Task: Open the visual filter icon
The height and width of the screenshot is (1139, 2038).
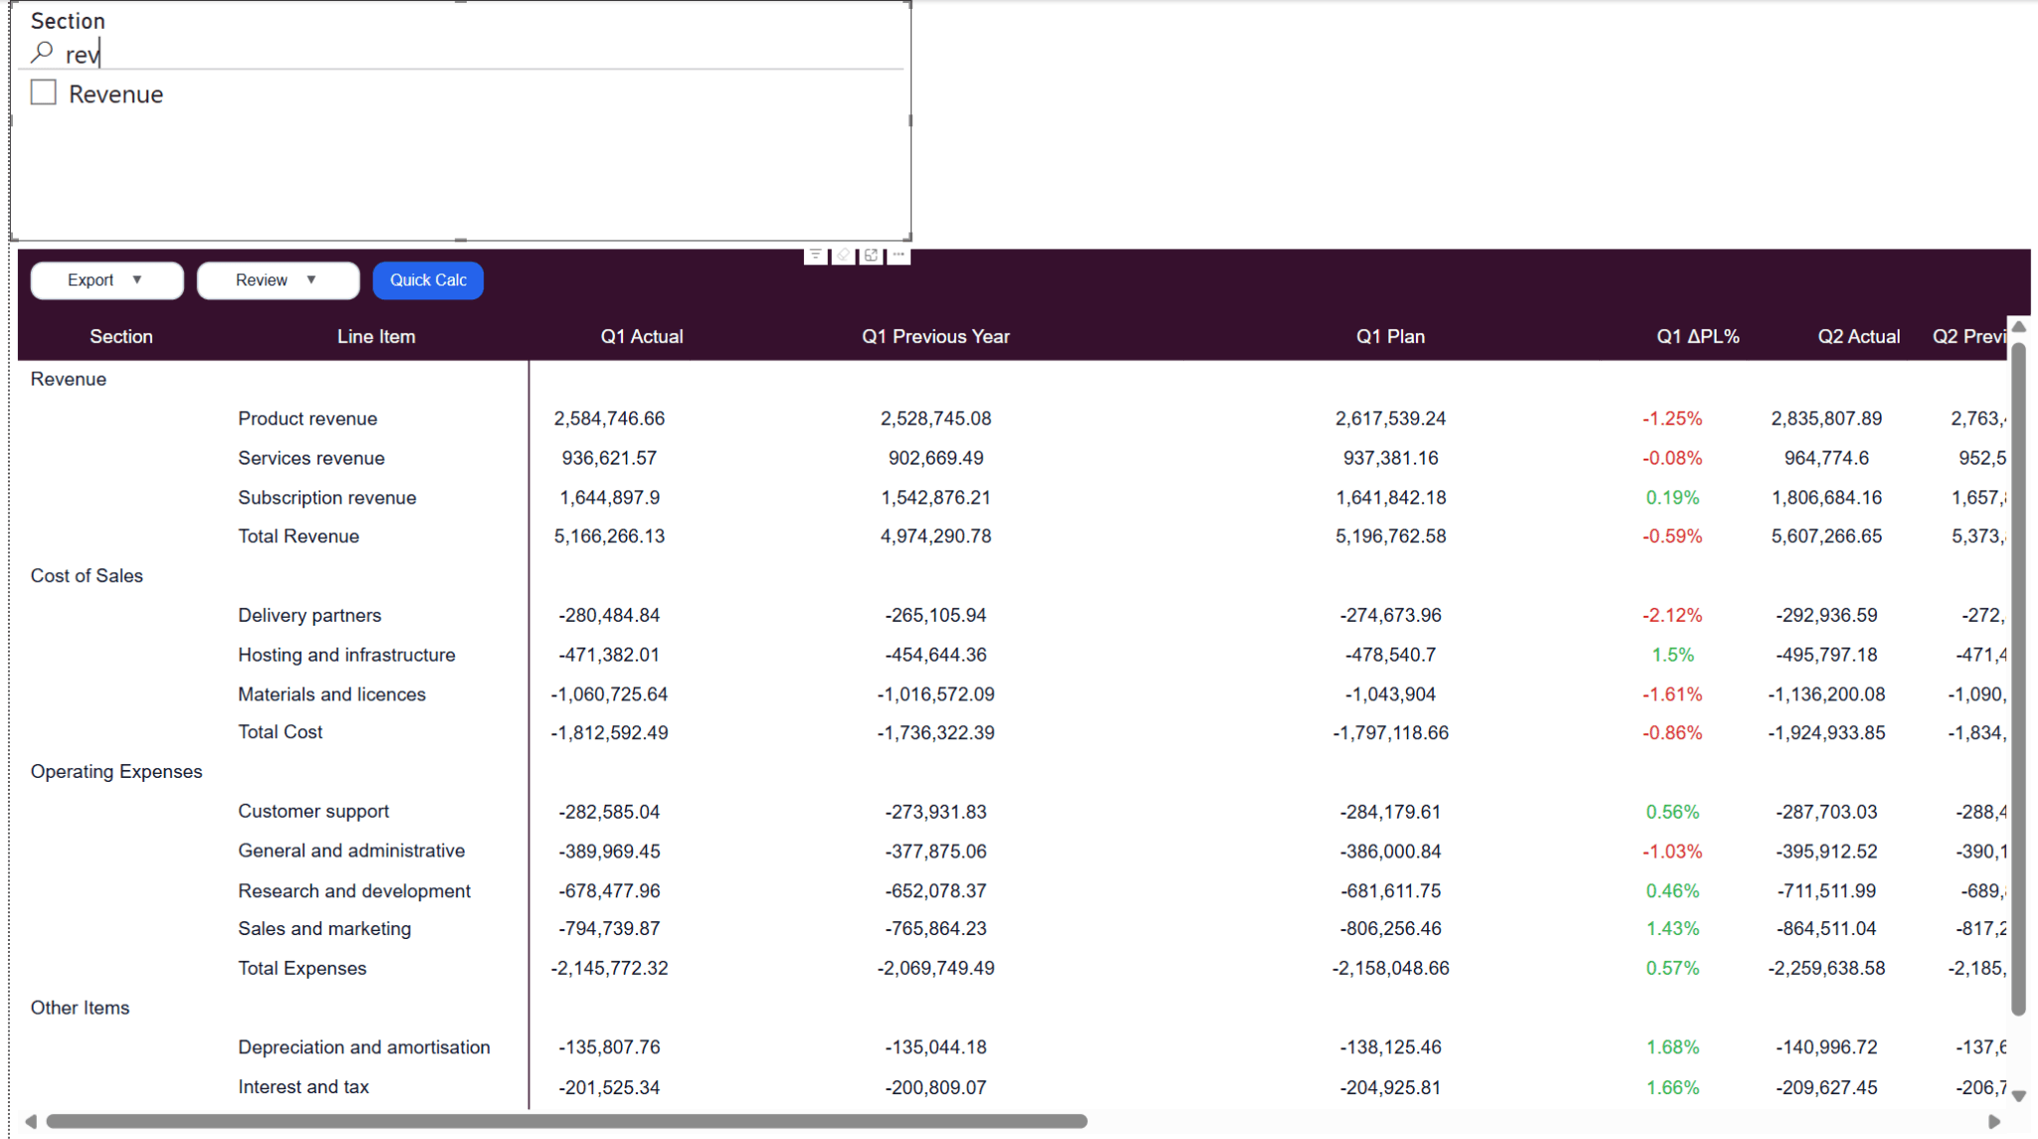Action: click(815, 256)
